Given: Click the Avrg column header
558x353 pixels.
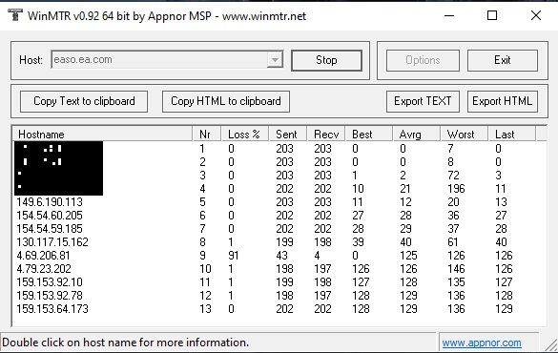Looking at the screenshot, I should [x=416, y=135].
